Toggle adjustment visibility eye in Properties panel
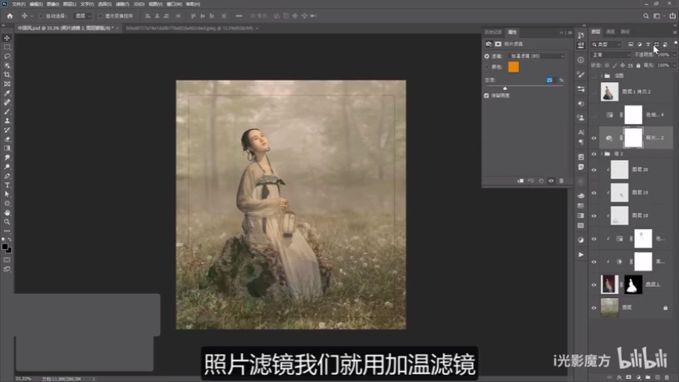The image size is (679, 382). (x=551, y=180)
